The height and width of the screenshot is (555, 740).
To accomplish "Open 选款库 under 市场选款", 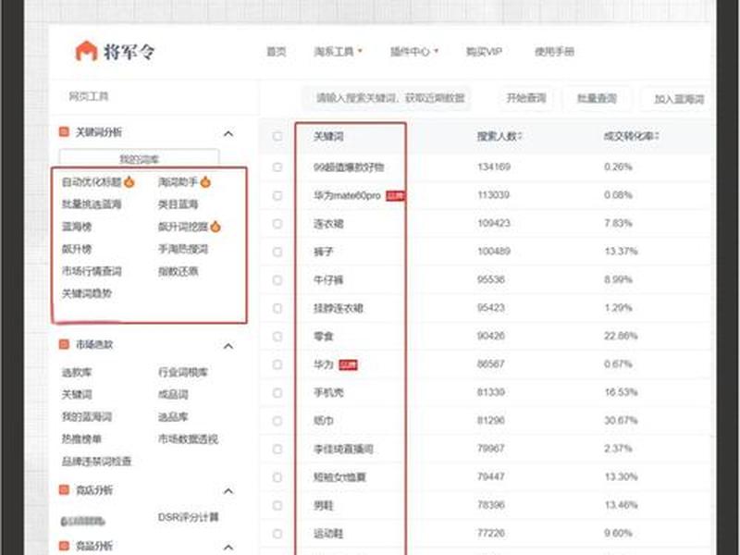I will [x=77, y=373].
